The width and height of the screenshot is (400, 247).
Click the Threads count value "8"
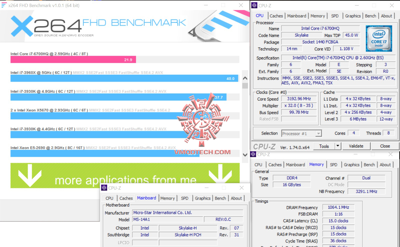click(x=388, y=133)
